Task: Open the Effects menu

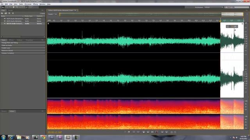Action: click(x=36, y=4)
